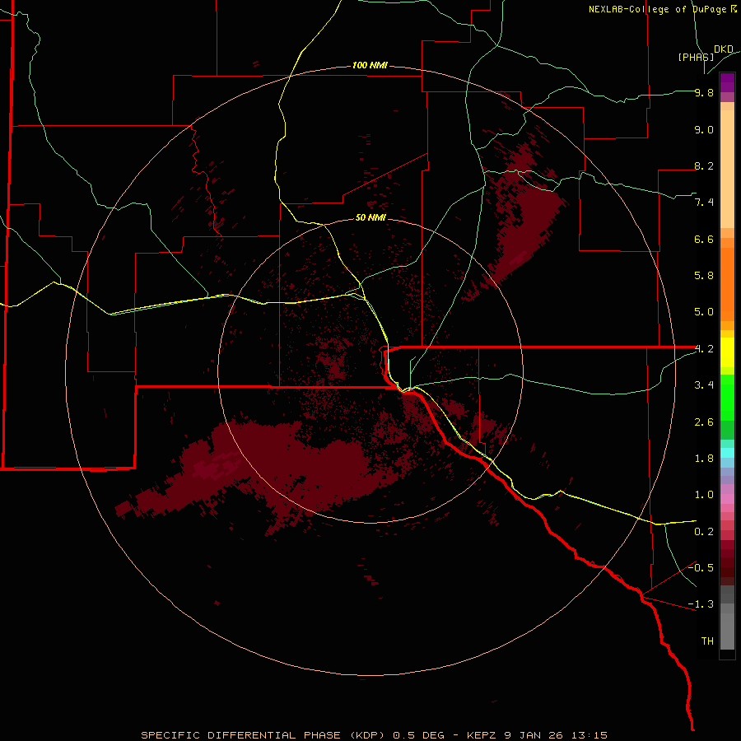Click the 0.5 DEG elevation text in footer
The height and width of the screenshot is (741, 741).
[421, 735]
